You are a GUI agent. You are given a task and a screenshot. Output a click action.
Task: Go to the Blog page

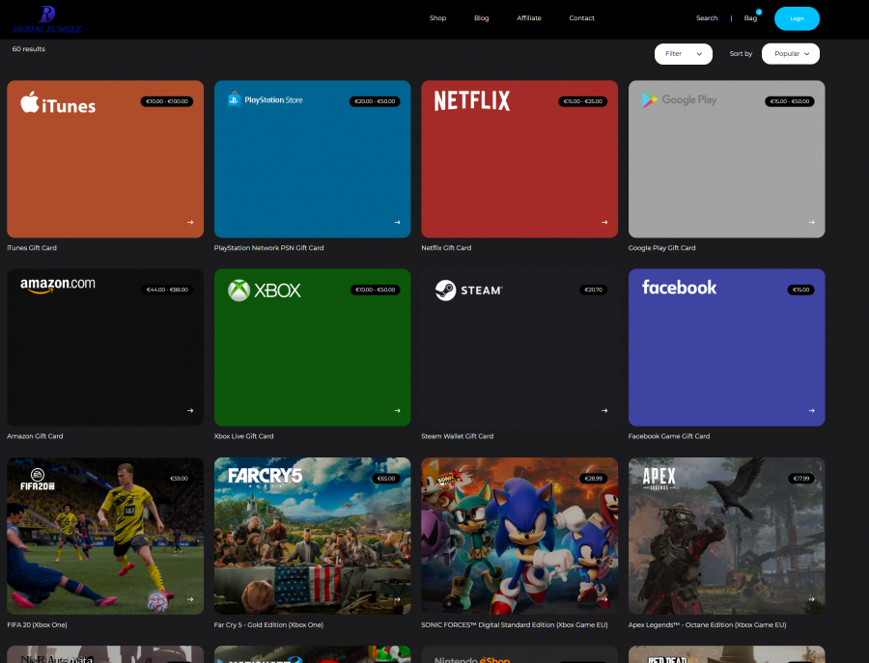click(x=481, y=18)
